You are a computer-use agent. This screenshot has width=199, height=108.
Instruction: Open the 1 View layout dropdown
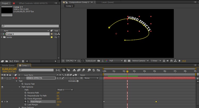(x=156, y=61)
